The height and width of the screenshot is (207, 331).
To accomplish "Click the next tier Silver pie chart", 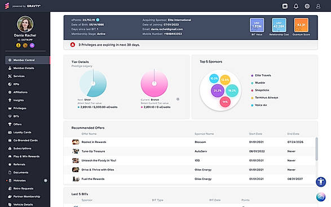I will click(93, 83).
